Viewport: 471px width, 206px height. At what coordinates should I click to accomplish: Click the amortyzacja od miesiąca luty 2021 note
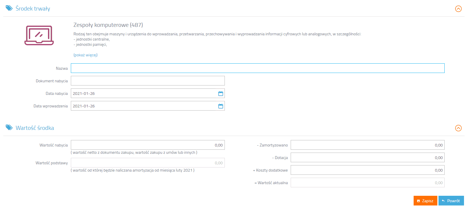click(133, 170)
